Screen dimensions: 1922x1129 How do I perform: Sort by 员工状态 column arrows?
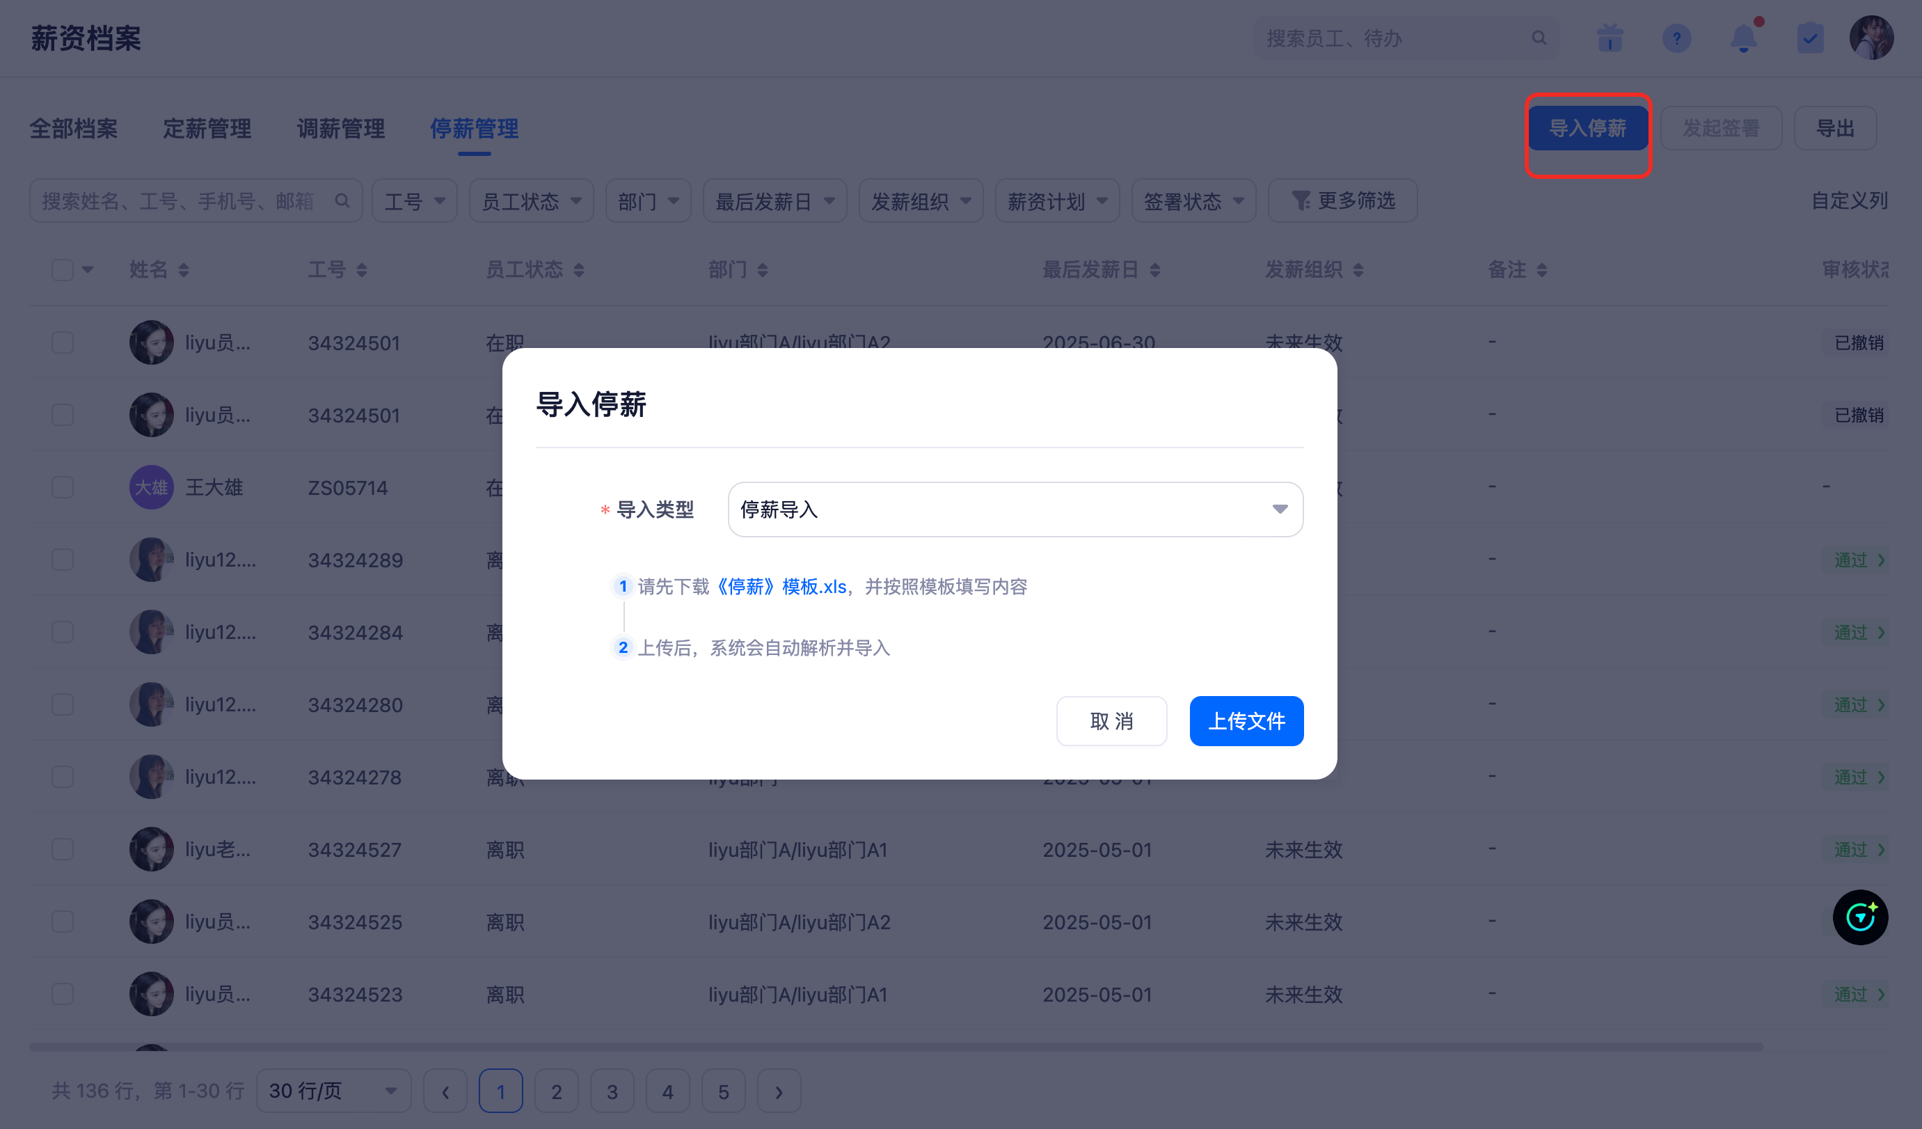point(579,270)
